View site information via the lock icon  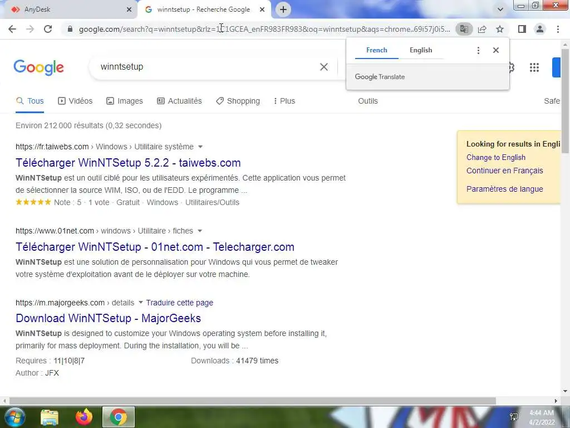click(70, 29)
